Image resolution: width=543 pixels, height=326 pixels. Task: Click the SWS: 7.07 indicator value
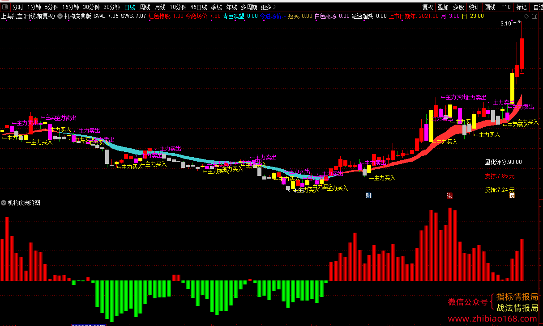coord(133,16)
